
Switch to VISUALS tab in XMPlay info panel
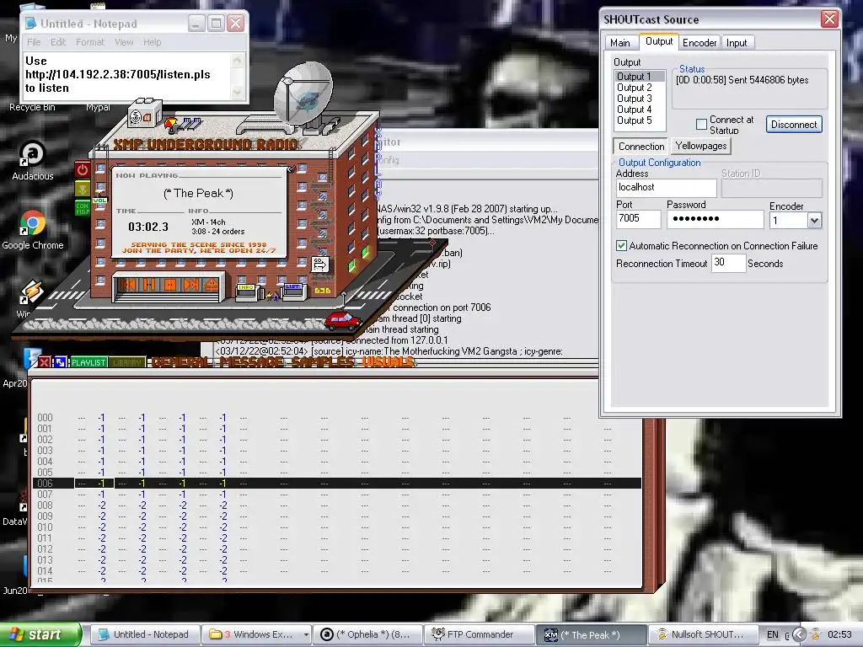(x=388, y=362)
